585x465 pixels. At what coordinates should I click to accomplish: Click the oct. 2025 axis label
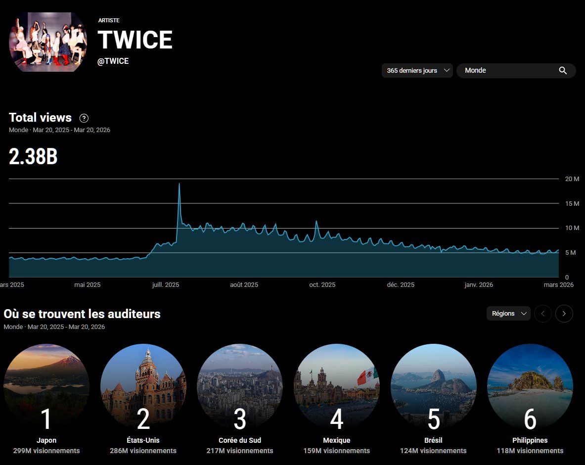(322, 285)
